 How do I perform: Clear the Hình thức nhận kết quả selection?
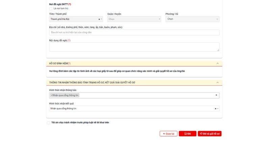(215, 109)
